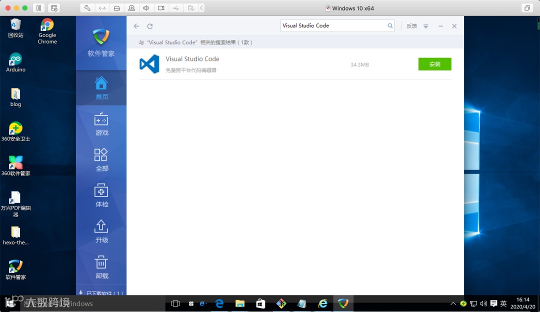The width and height of the screenshot is (540, 312).
Task: Show hidden system tray icons
Action: (453, 303)
